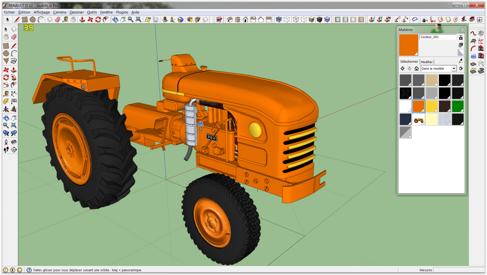
Task: Click the Mesures value box
Action: click(458, 270)
